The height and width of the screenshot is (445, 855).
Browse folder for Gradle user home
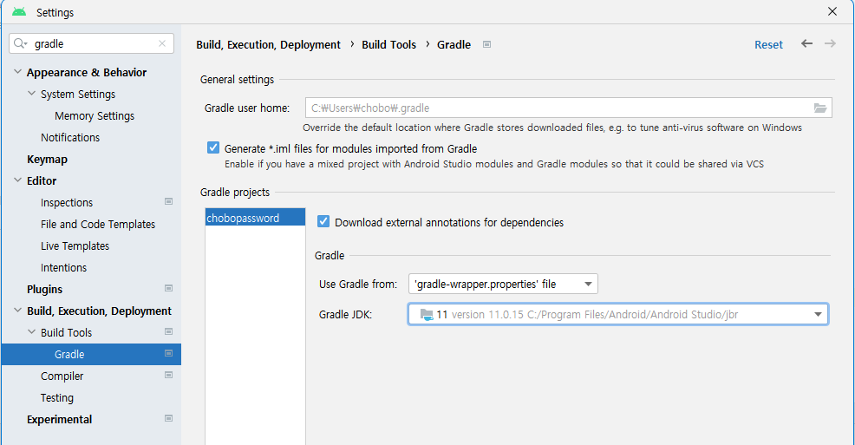pos(820,108)
